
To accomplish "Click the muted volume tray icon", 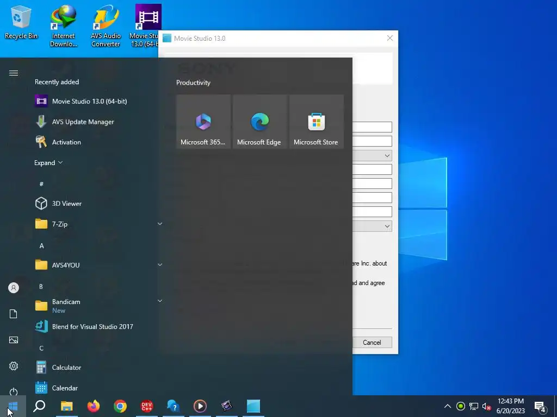I will pos(486,406).
